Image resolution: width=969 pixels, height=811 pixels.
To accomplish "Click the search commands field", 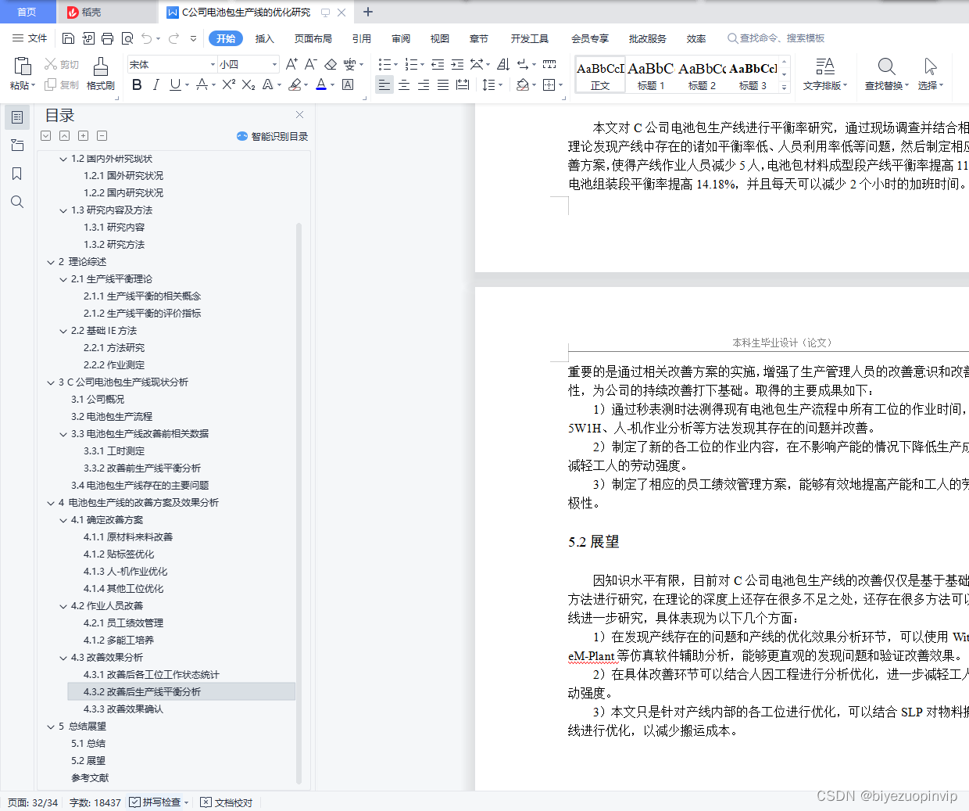I will tap(776, 38).
